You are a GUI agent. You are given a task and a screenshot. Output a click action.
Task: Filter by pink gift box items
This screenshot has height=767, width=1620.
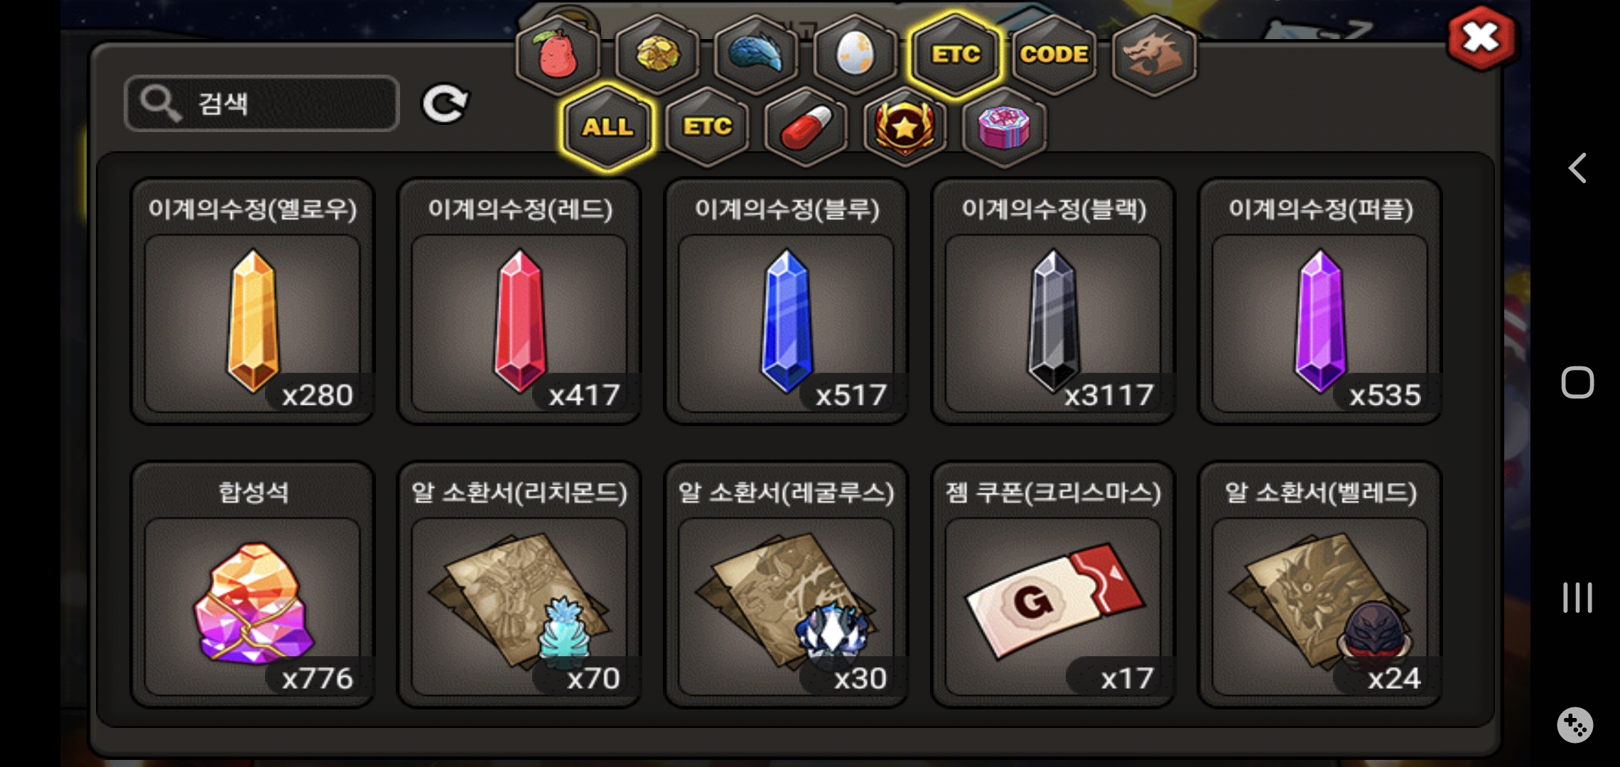point(1004,128)
